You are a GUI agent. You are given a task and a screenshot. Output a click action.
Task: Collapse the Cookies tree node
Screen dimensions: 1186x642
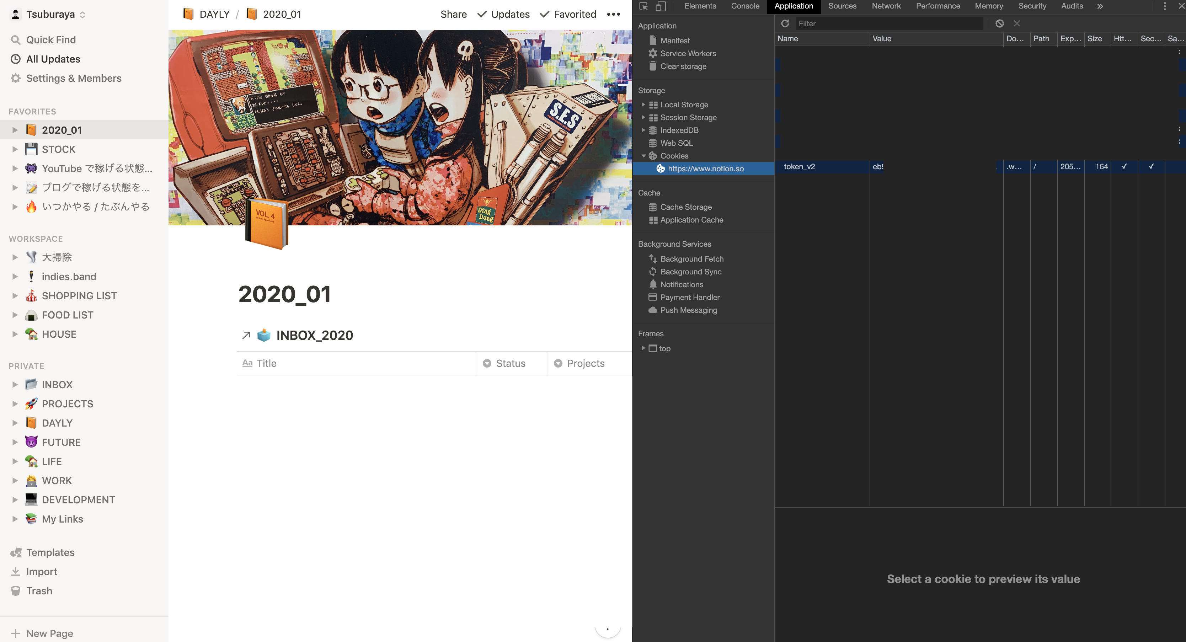tap(643, 156)
